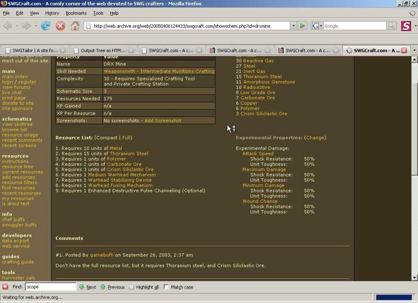Expand the list all tabs dropdown
Image resolution: width=418 pixels, height=303 pixels.
click(414, 50)
